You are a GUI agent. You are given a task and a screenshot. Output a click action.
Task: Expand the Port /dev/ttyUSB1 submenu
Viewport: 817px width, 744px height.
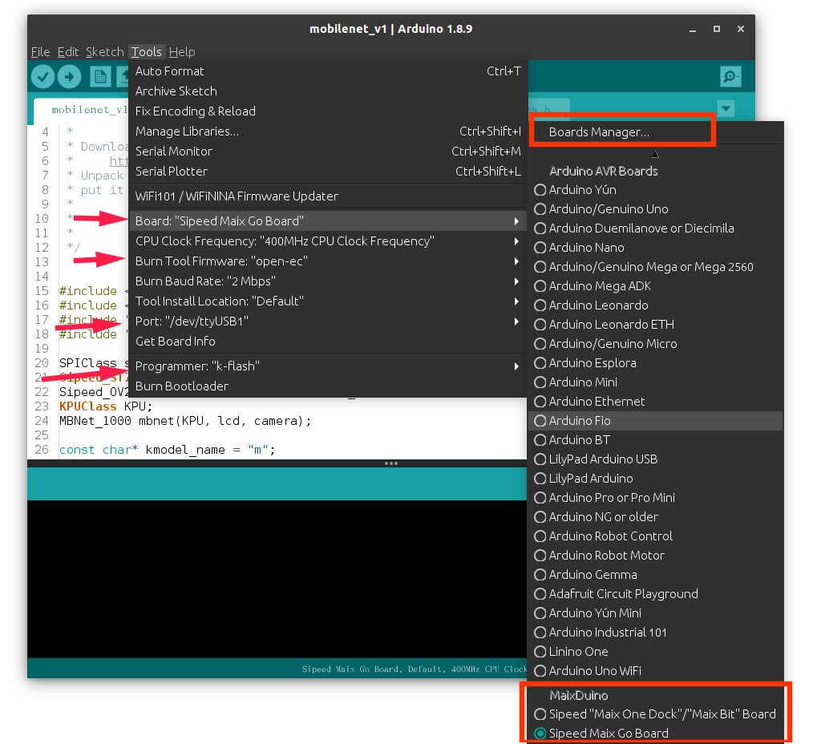coord(328,321)
